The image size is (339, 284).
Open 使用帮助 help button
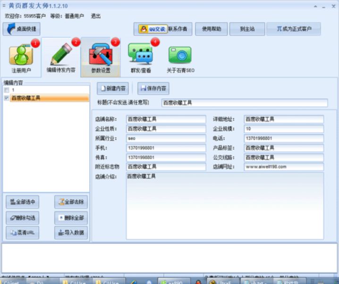coord(211,29)
